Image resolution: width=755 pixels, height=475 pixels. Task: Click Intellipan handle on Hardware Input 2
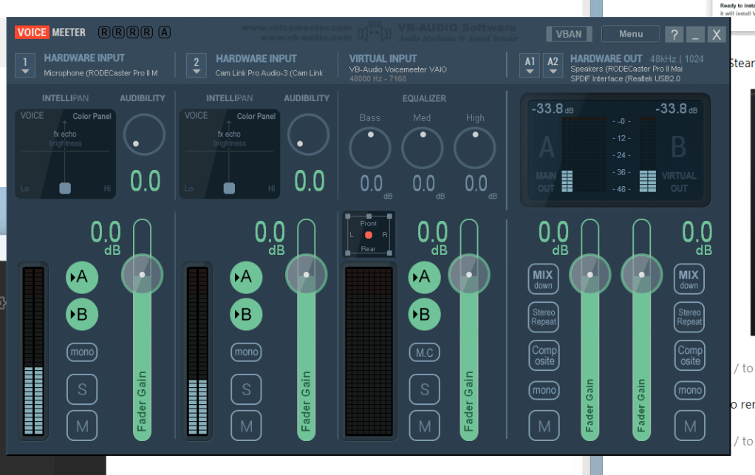coord(229,188)
